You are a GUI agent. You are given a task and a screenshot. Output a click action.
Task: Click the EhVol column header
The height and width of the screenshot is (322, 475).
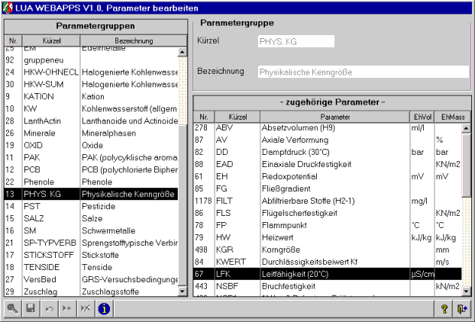(x=421, y=117)
